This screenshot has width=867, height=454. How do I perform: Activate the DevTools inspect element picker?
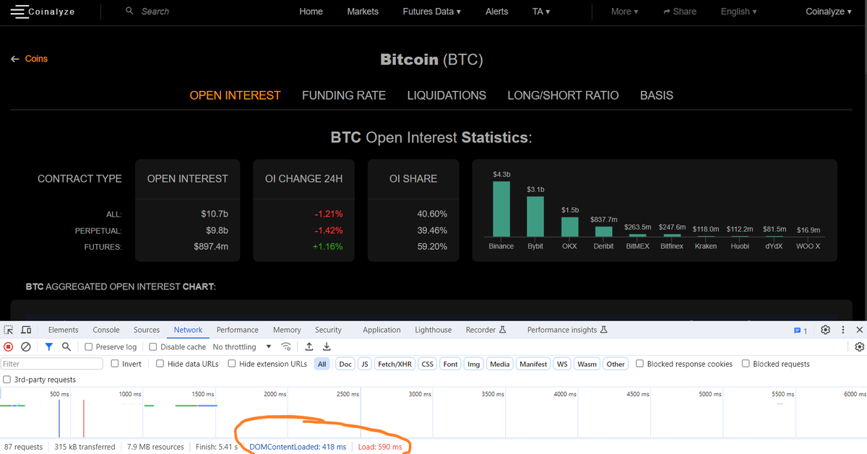click(9, 330)
